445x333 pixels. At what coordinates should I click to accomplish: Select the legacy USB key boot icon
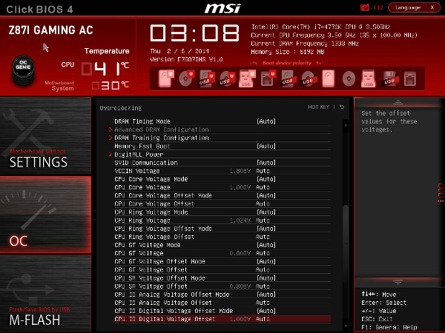(369, 78)
